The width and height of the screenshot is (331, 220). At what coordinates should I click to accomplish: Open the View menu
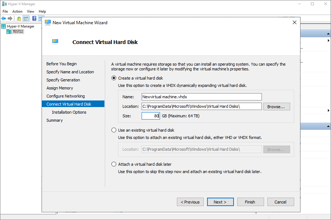tap(31, 11)
